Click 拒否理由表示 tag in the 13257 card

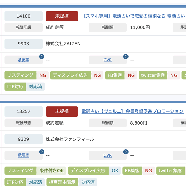point(62,182)
